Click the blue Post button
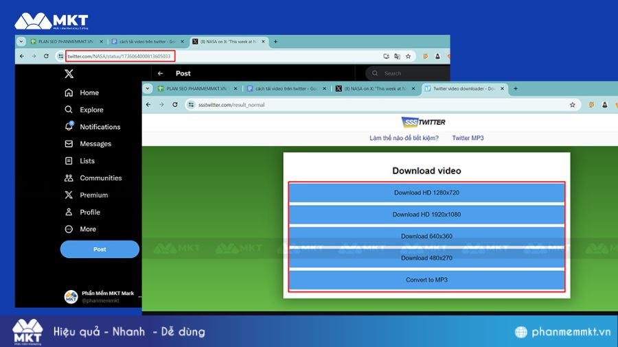Screen dimensions: 618x347 point(100,250)
